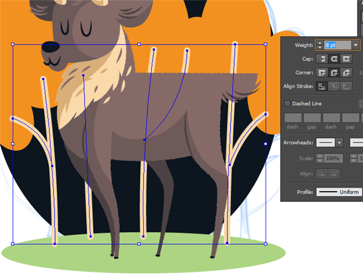Open the Profile Uniform dropdown
The width and height of the screenshot is (363, 277).
(339, 192)
